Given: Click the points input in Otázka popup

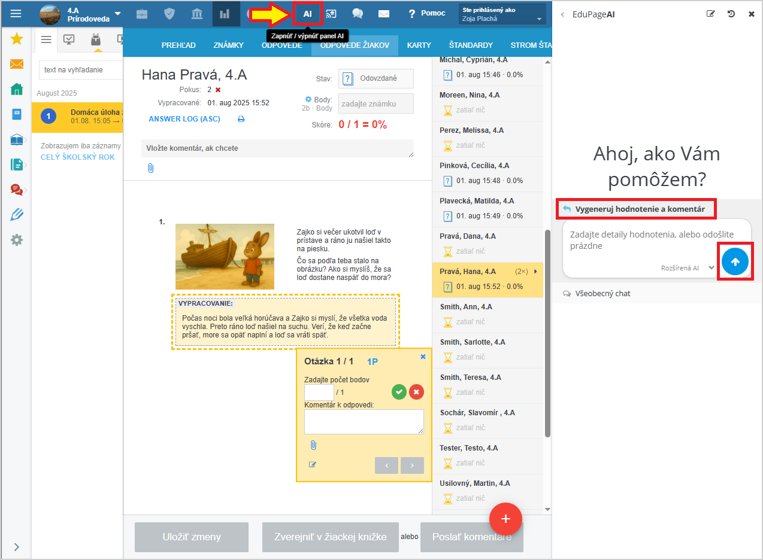Looking at the screenshot, I should (x=319, y=392).
